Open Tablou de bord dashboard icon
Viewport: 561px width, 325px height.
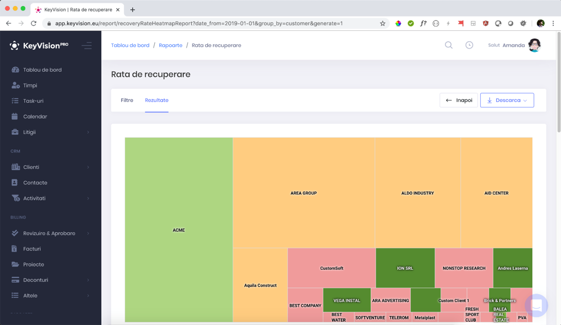(x=15, y=70)
